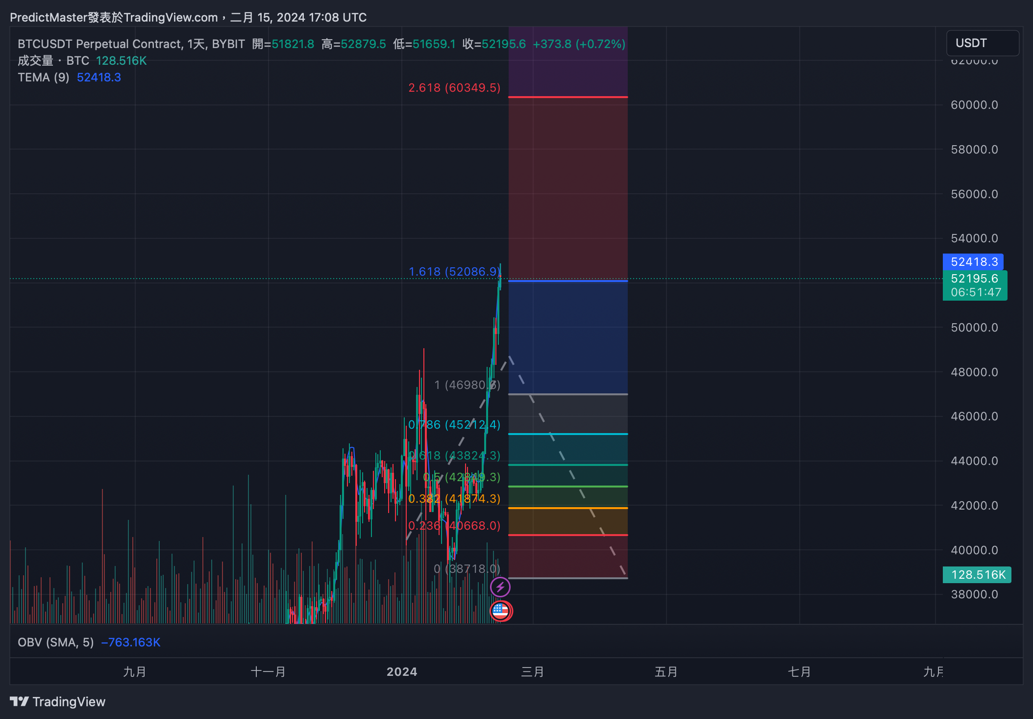The width and height of the screenshot is (1033, 719).
Task: Click the 2.618 (60349.5) Fibonacci label
Action: (x=454, y=88)
